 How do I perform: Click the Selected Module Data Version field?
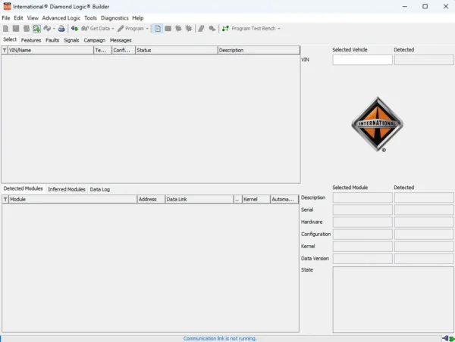click(x=362, y=258)
